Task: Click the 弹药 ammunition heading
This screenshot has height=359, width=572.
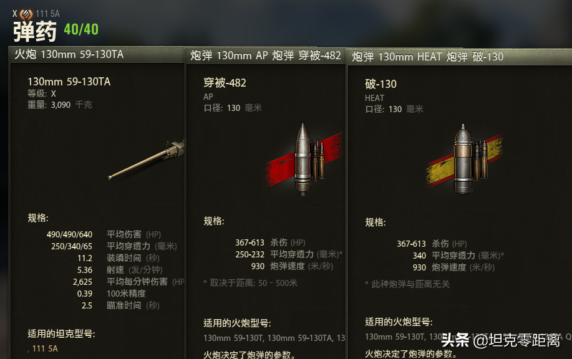Action: (35, 31)
